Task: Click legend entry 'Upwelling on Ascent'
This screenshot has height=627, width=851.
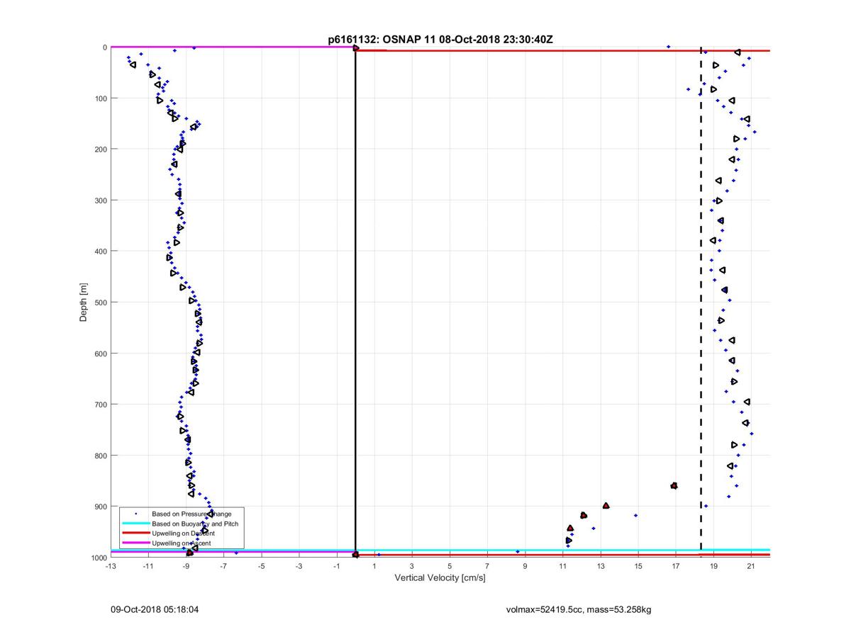Action: click(x=181, y=543)
